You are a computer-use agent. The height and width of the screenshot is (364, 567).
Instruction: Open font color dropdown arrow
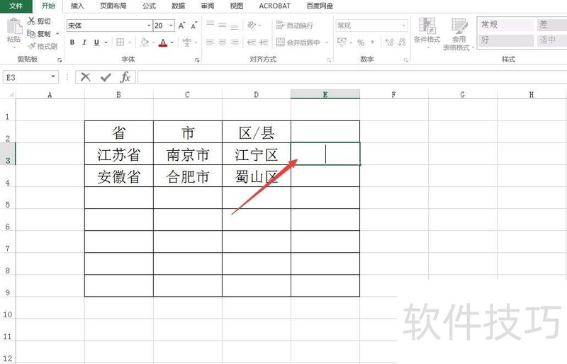tap(172, 42)
